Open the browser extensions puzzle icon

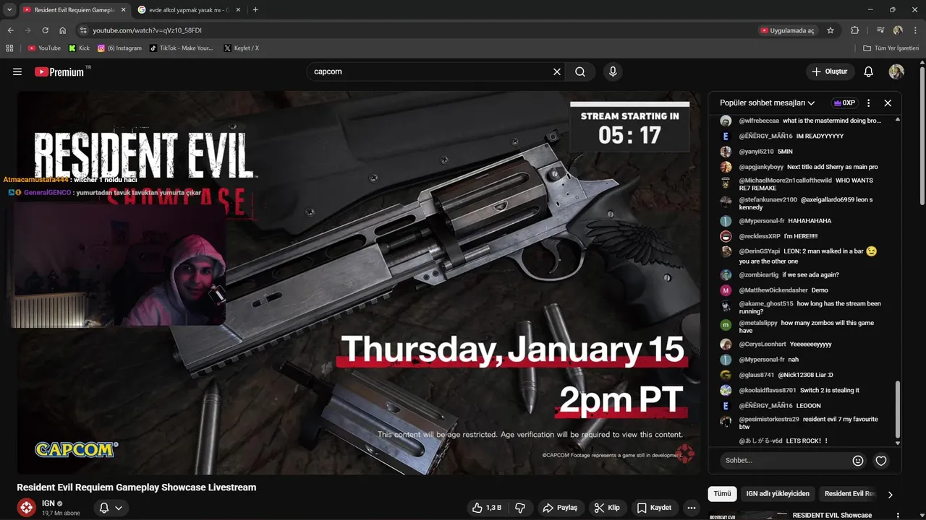pyautogui.click(x=855, y=30)
